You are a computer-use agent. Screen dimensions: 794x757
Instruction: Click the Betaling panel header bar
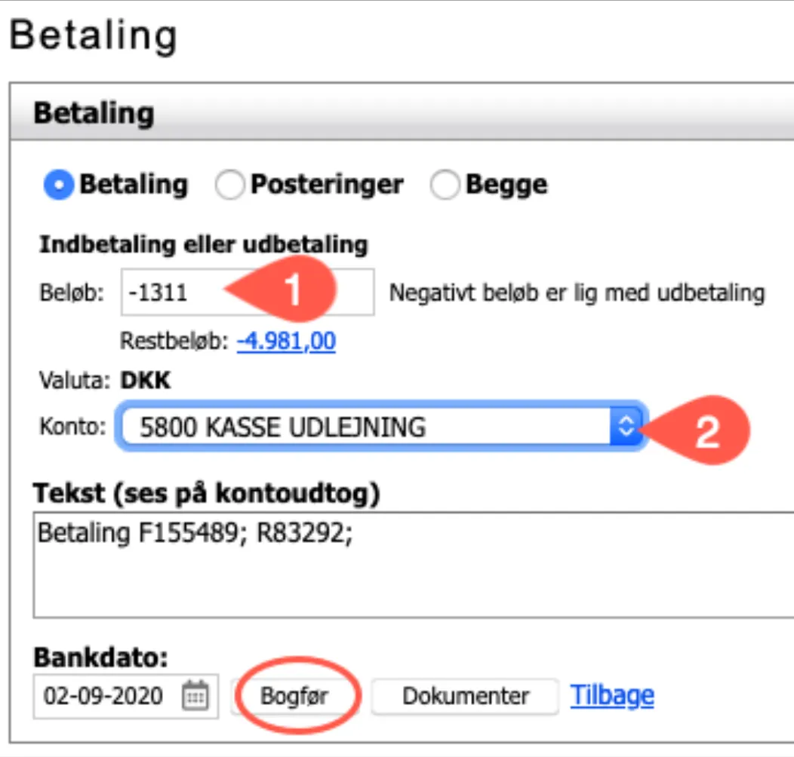pyautogui.click(x=400, y=114)
